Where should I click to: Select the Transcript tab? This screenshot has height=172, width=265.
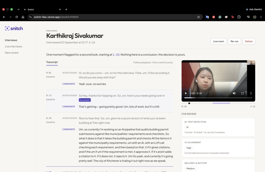(52, 62)
